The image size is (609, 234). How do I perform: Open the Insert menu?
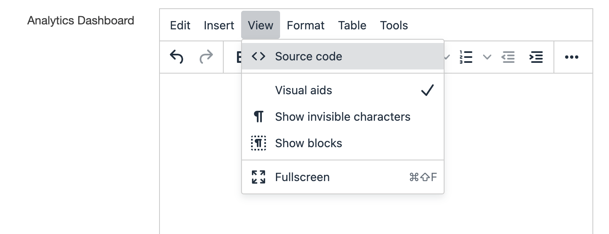(219, 26)
